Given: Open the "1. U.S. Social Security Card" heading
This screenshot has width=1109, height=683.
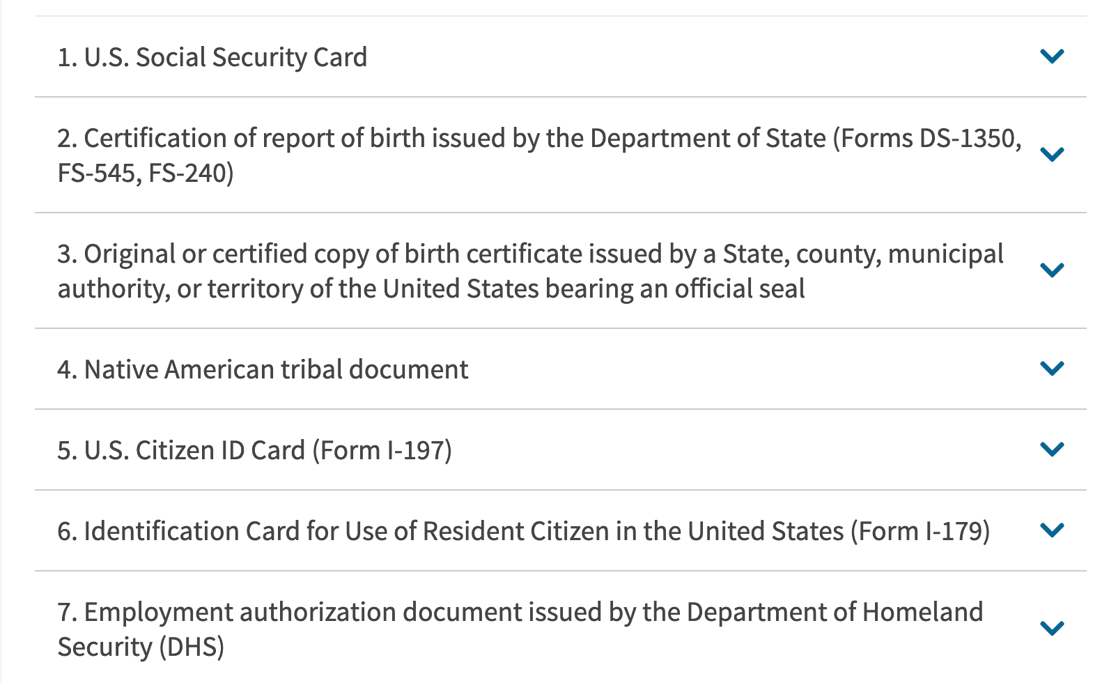Looking at the screenshot, I should pos(212,57).
